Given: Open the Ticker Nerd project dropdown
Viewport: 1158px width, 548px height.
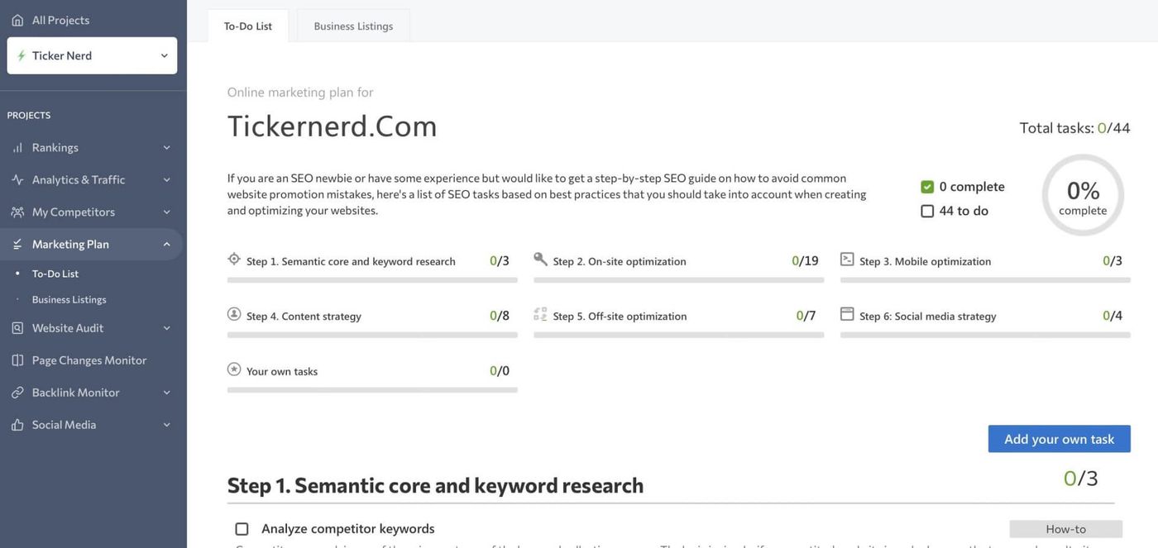Looking at the screenshot, I should tap(92, 55).
